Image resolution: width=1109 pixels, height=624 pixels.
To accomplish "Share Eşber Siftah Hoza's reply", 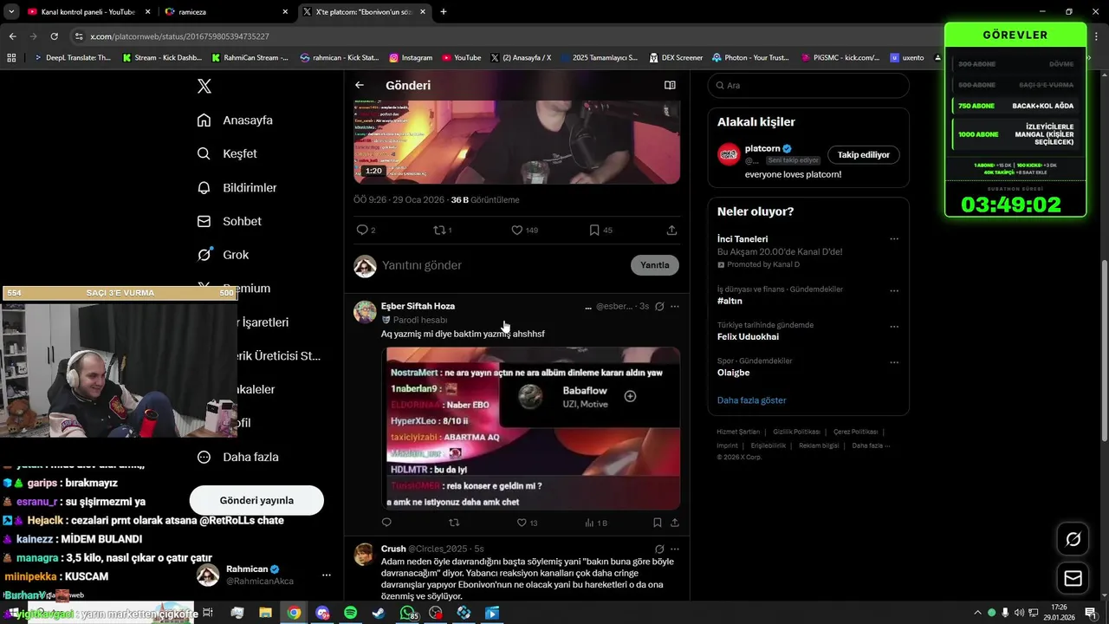I will tap(674, 523).
